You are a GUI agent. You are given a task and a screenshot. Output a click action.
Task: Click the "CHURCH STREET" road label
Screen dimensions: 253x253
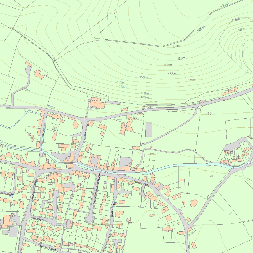pyautogui.click(x=86, y=132)
